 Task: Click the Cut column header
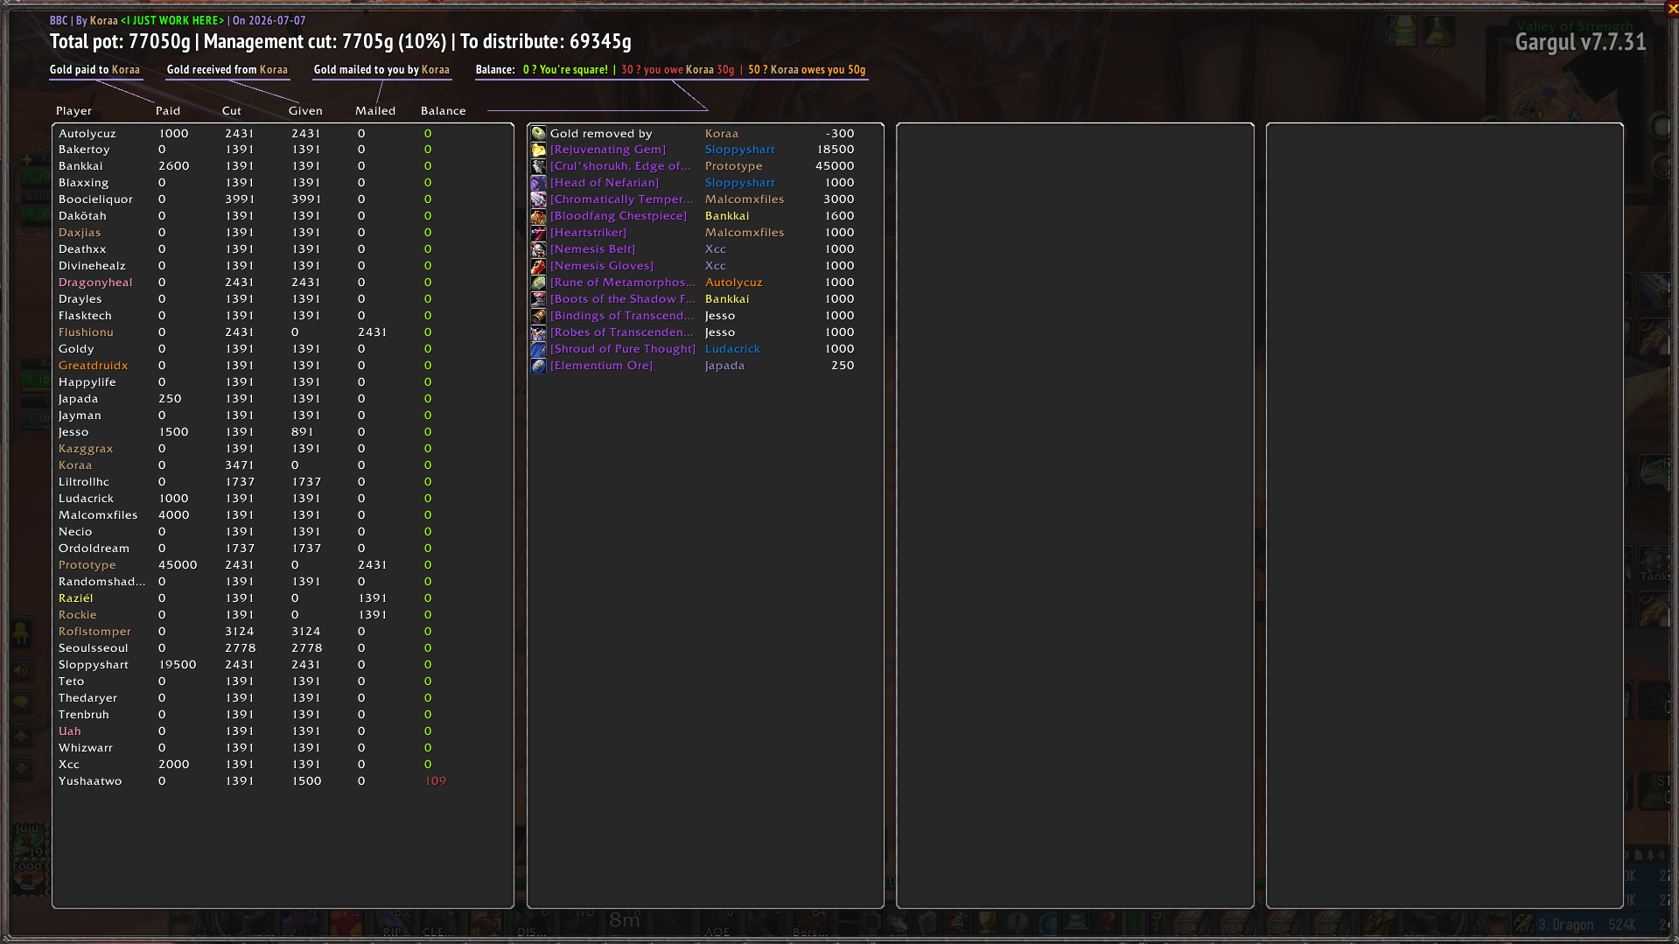(232, 111)
